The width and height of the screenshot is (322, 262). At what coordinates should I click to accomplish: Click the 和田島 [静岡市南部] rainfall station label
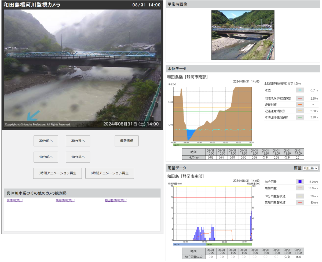pos(185,176)
